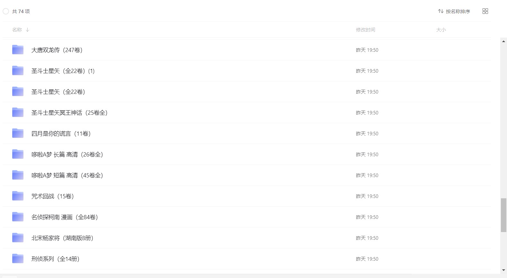Click the scrollbar down arrow

tap(503, 270)
